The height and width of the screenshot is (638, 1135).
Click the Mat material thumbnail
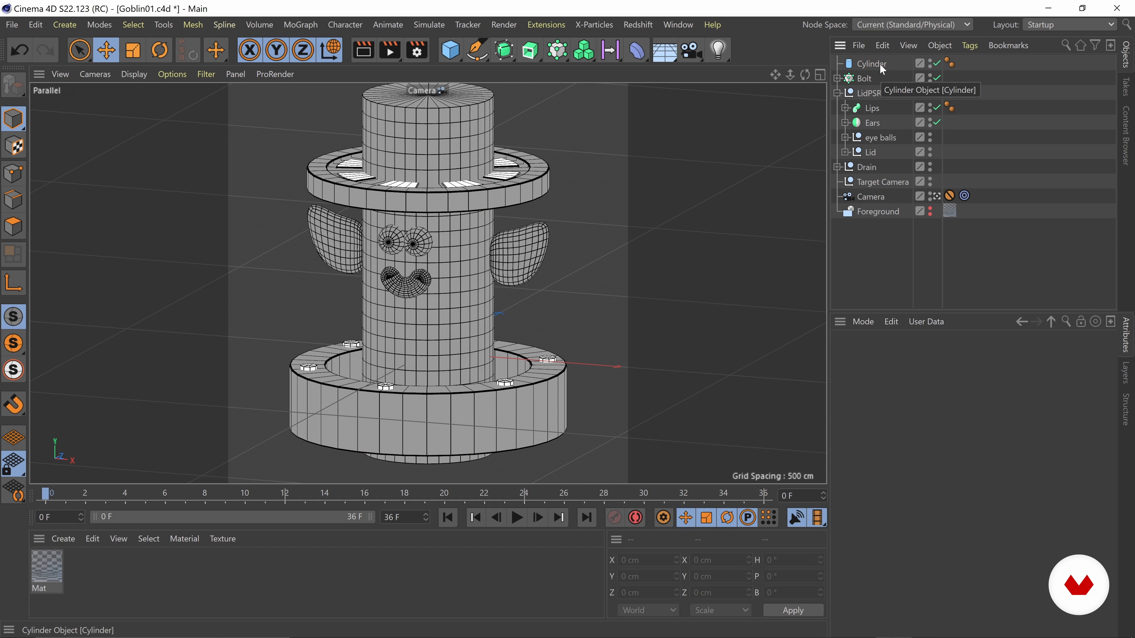coord(47,566)
